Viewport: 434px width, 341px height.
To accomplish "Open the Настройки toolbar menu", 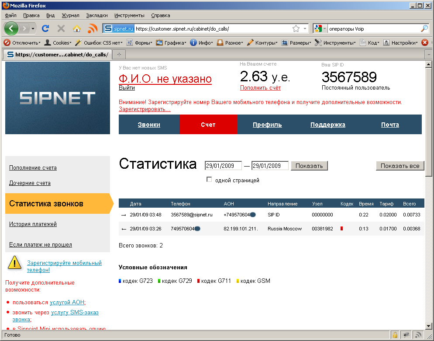I will pos(400,43).
